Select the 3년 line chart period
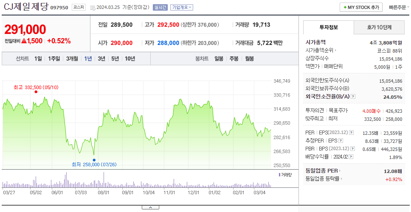 point(101,59)
